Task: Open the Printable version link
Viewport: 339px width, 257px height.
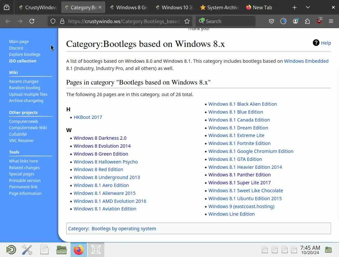Action: [x=25, y=180]
